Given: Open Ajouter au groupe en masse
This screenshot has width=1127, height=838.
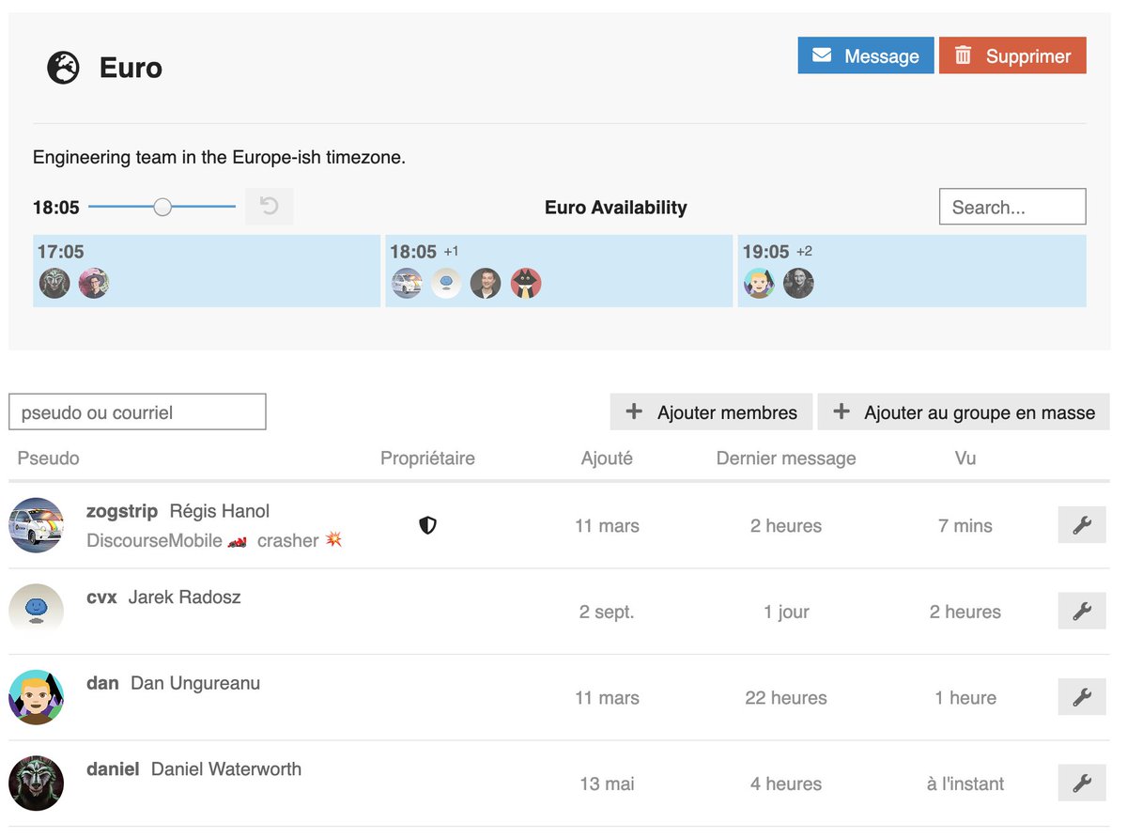Looking at the screenshot, I should [x=964, y=412].
